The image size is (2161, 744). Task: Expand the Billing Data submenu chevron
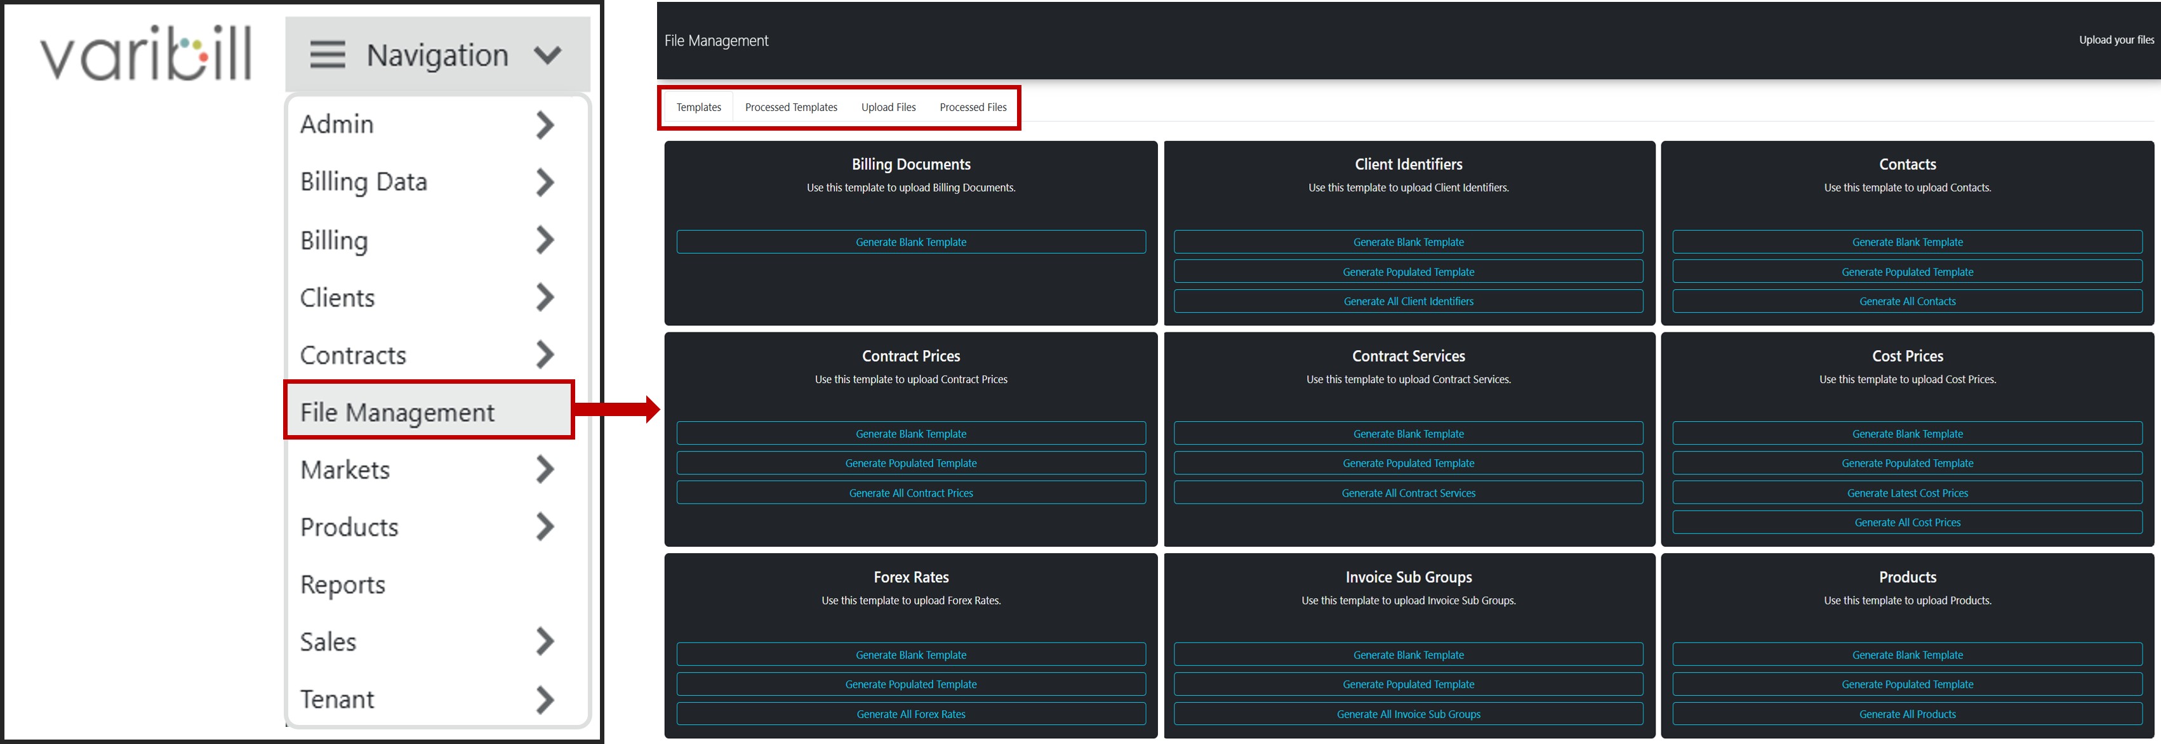coord(545,182)
